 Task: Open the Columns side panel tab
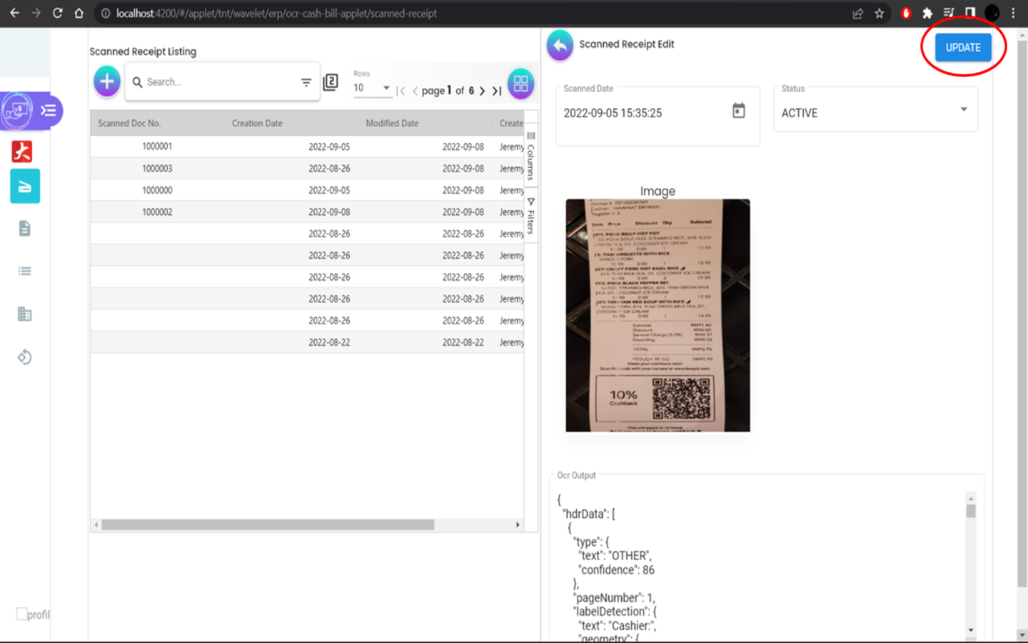point(530,155)
